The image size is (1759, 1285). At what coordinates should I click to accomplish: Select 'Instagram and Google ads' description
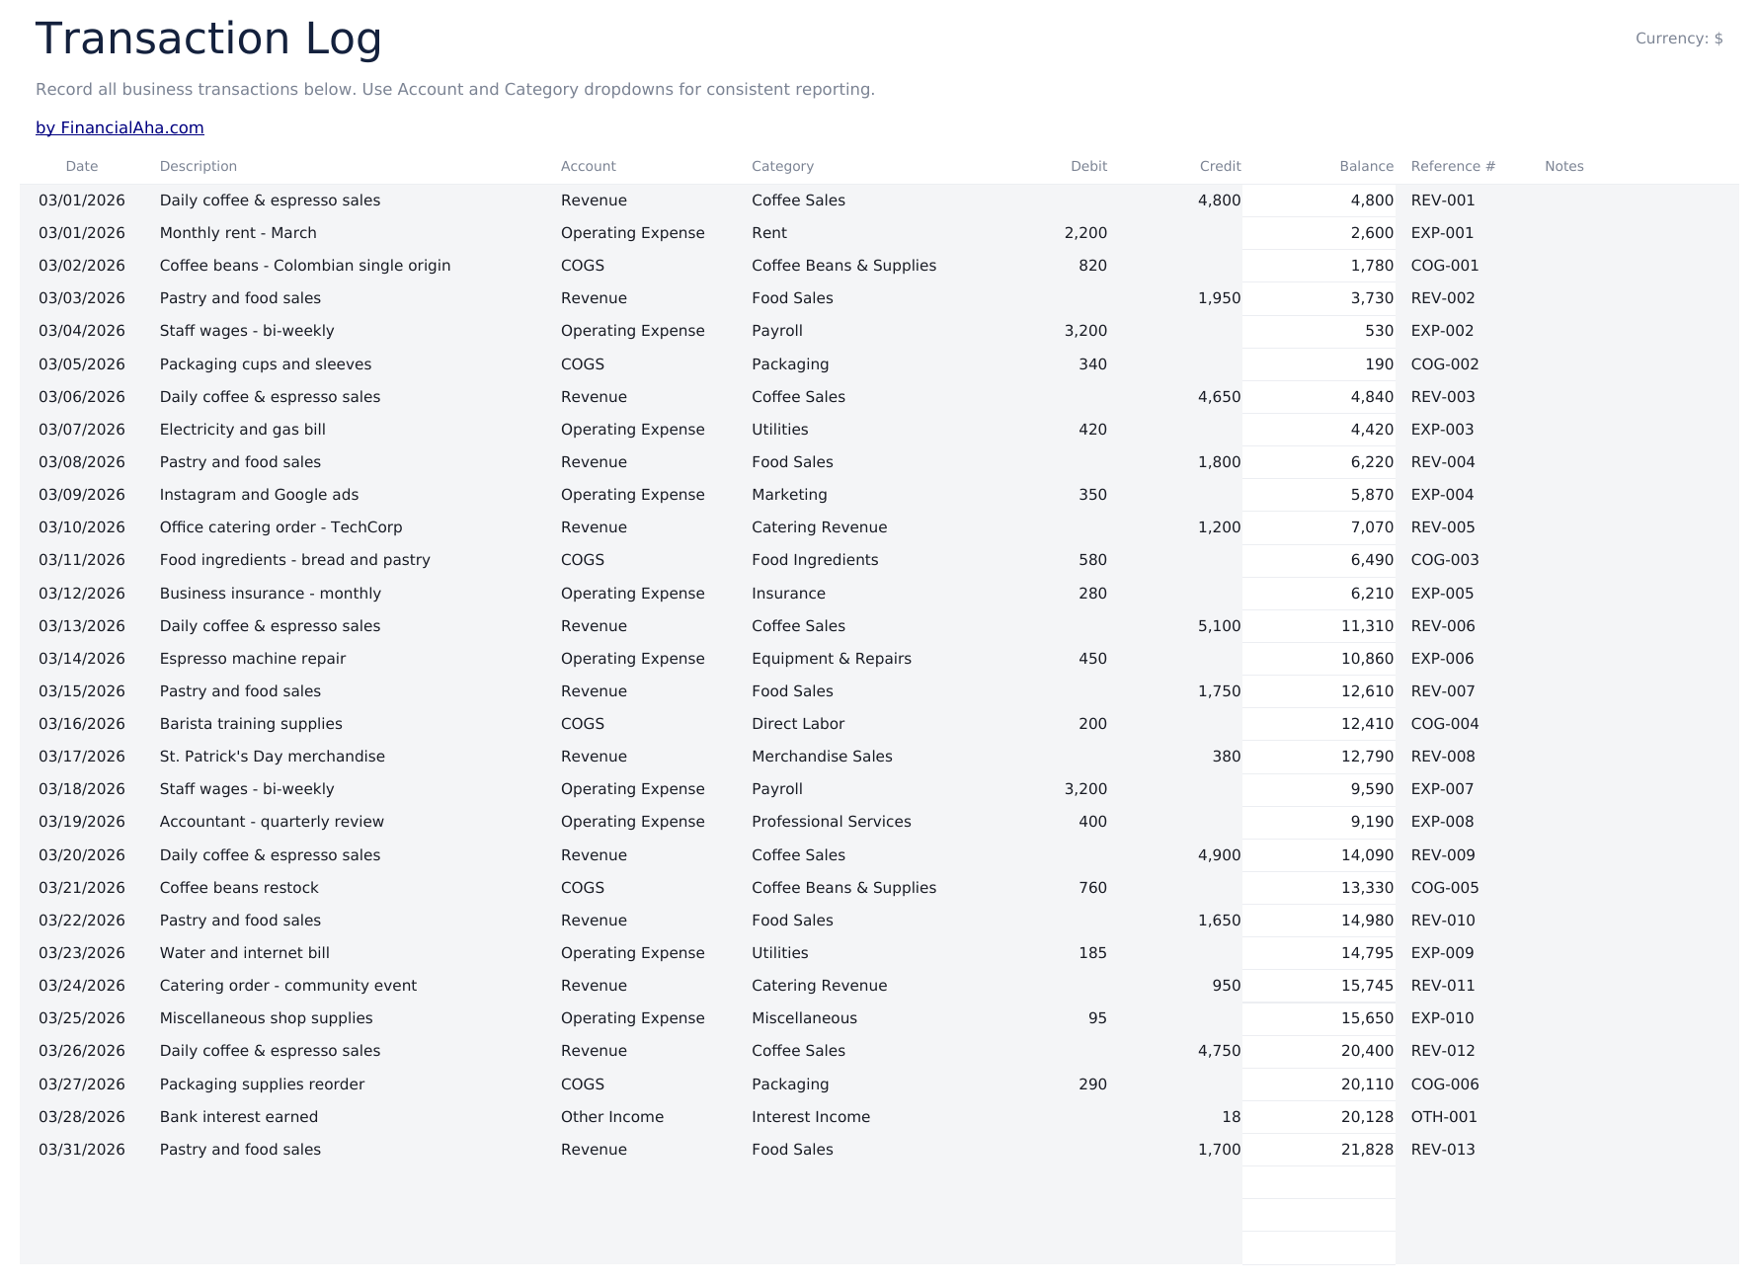pyautogui.click(x=259, y=495)
